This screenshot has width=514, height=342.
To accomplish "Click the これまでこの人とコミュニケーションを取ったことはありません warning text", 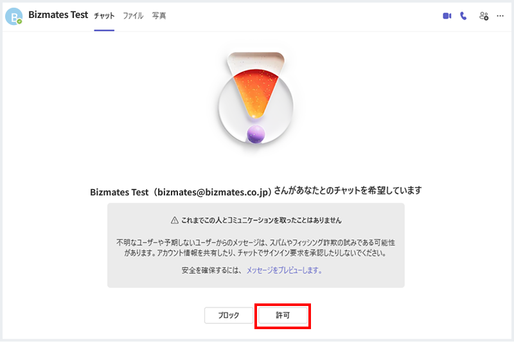I will click(261, 221).
